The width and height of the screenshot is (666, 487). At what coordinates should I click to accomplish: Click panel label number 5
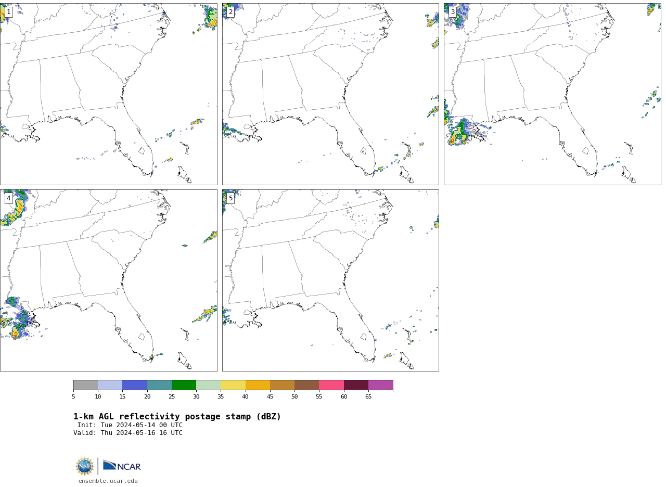[x=230, y=198]
